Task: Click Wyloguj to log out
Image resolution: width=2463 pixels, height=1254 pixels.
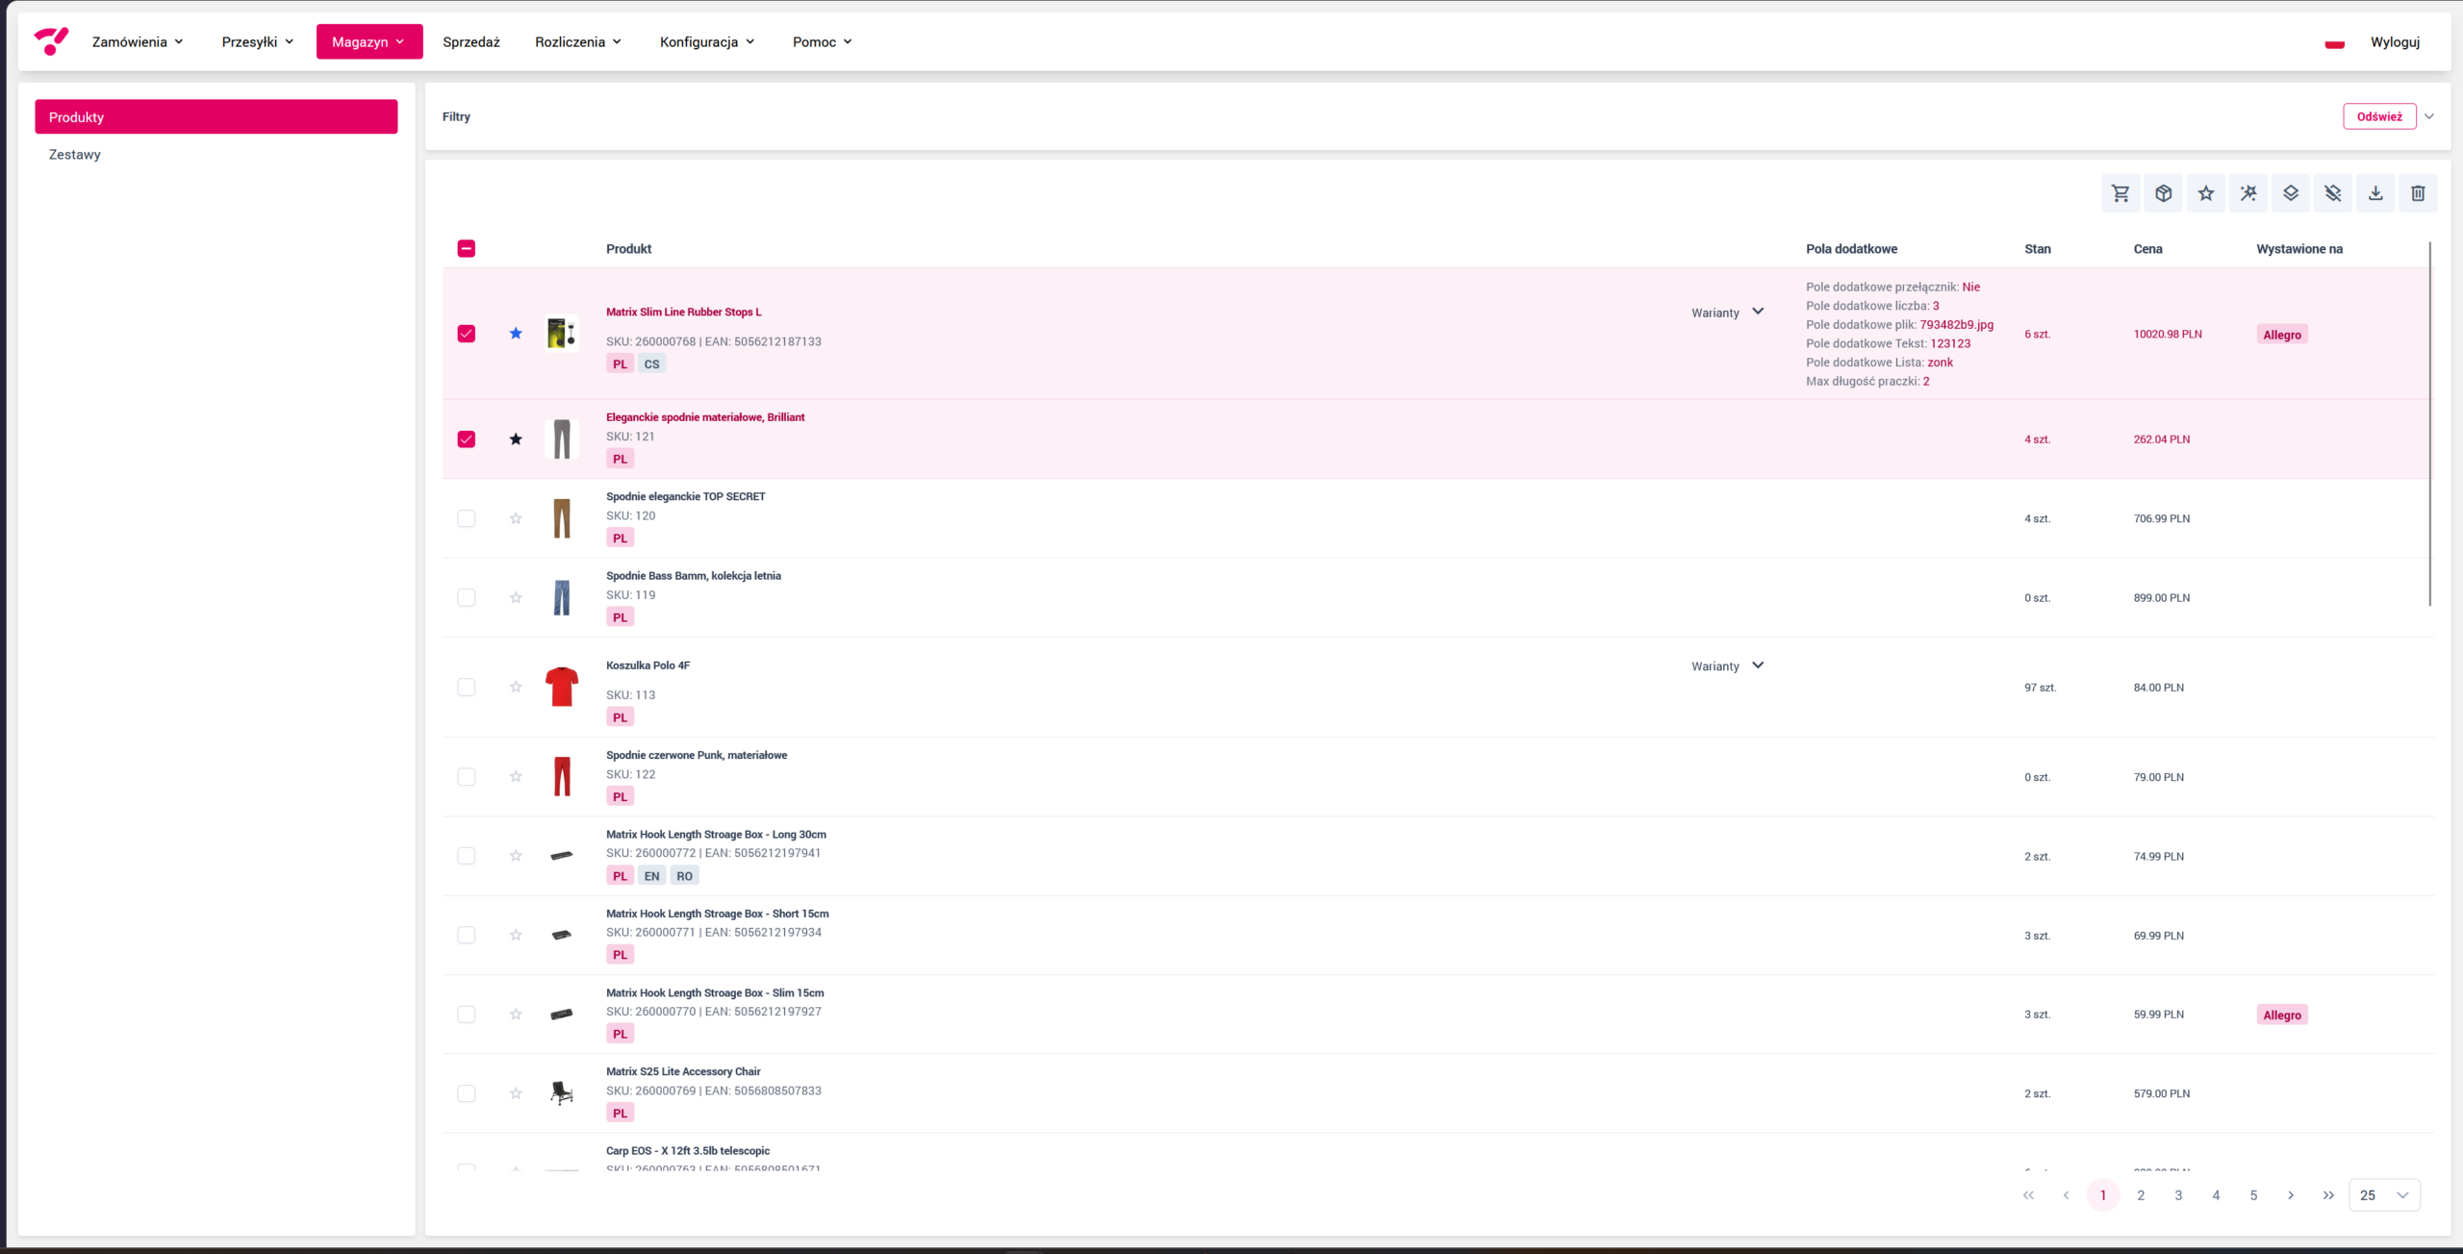Action: tap(2395, 42)
